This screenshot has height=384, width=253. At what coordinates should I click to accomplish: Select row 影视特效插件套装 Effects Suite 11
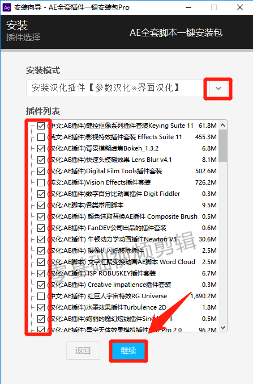tap(114, 137)
